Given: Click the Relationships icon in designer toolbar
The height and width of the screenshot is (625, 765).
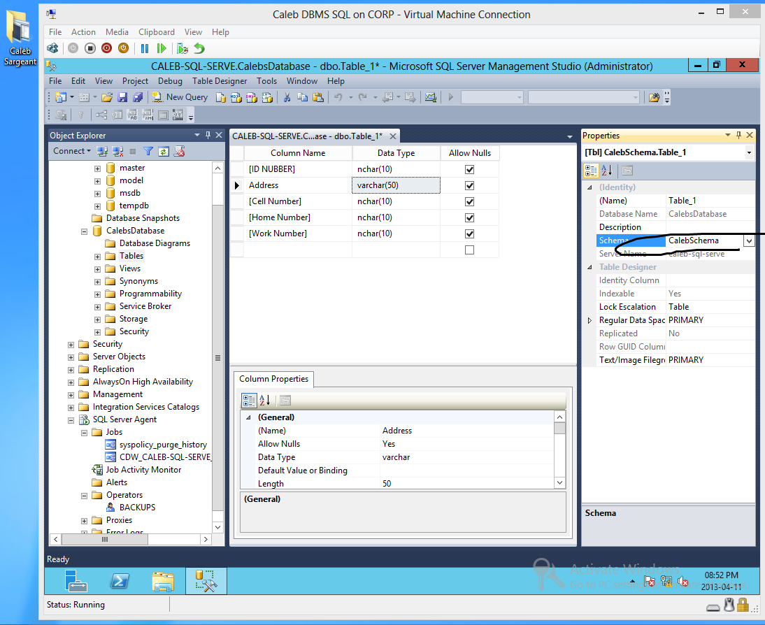Looking at the screenshot, I should (x=101, y=115).
